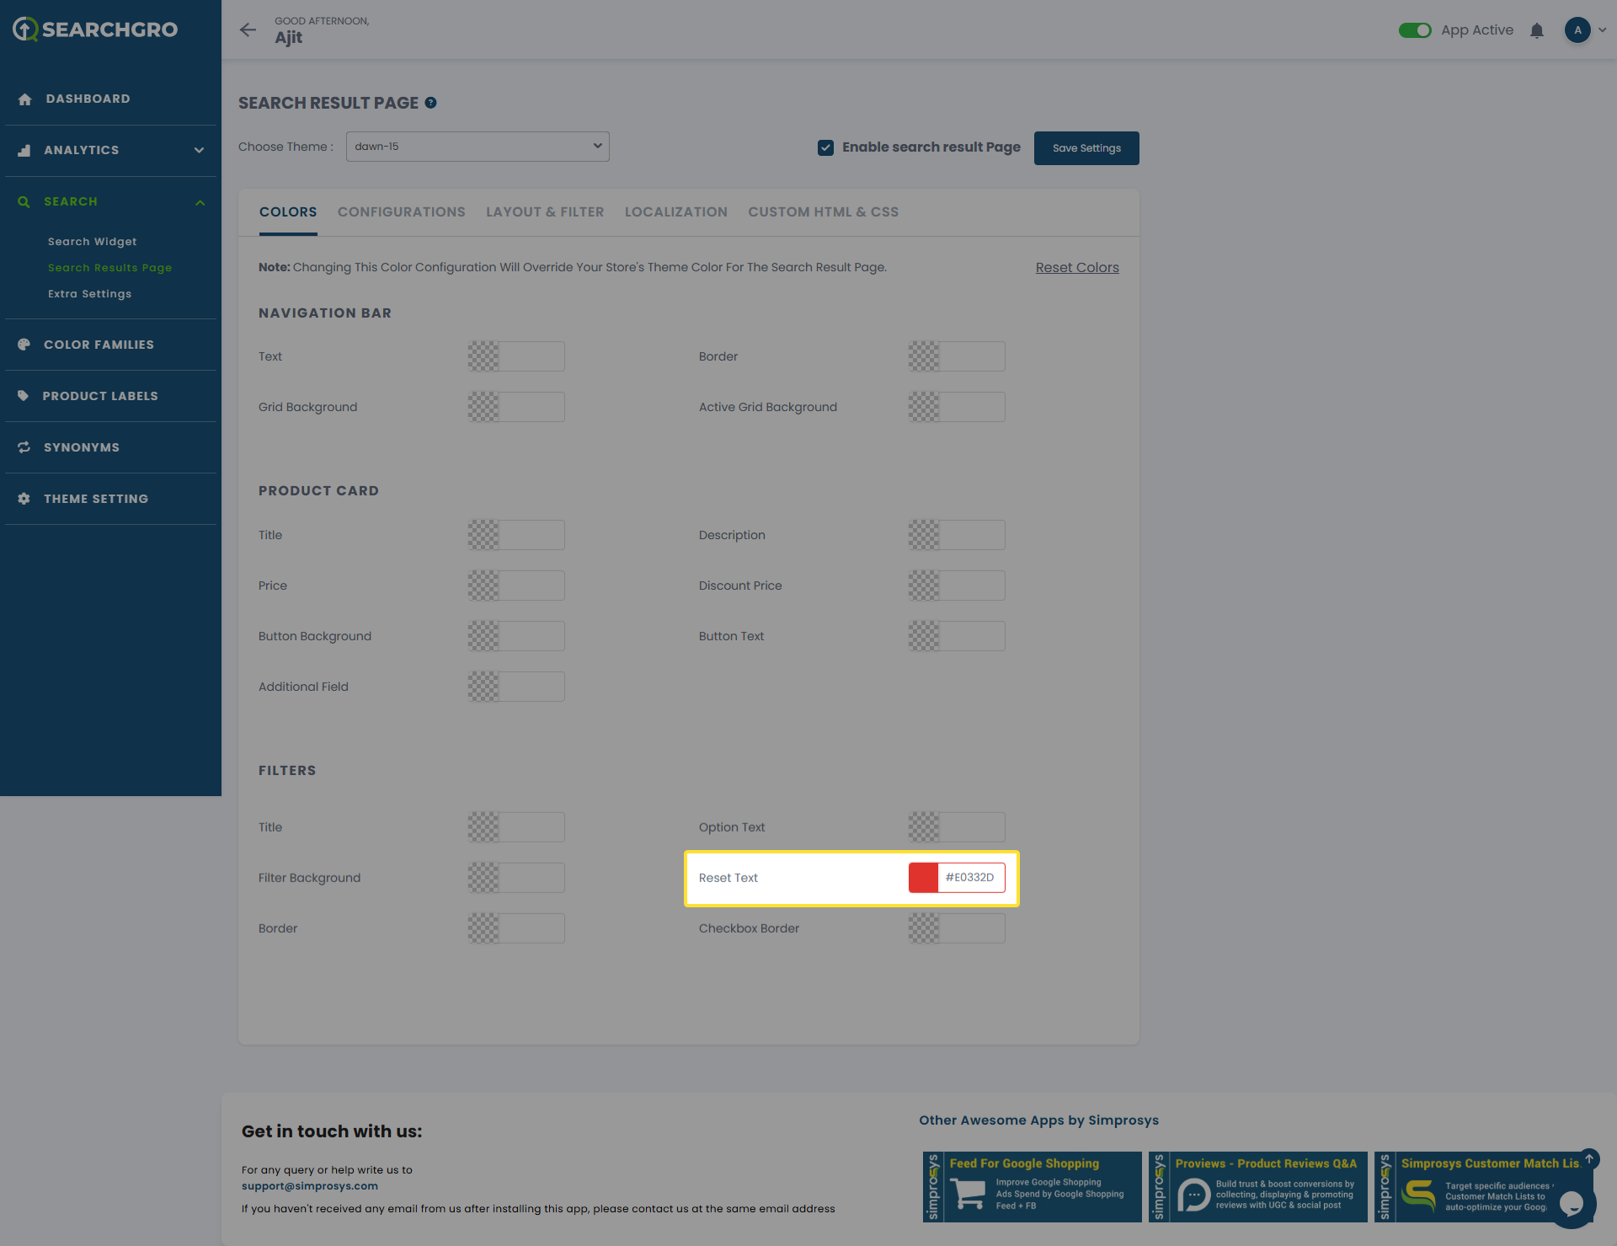Click the Synonyms arrows icon
Image resolution: width=1617 pixels, height=1246 pixels.
(24, 447)
